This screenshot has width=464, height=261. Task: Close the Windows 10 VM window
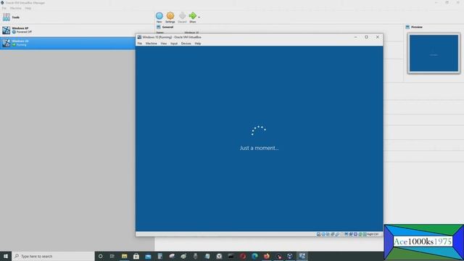[377, 37]
